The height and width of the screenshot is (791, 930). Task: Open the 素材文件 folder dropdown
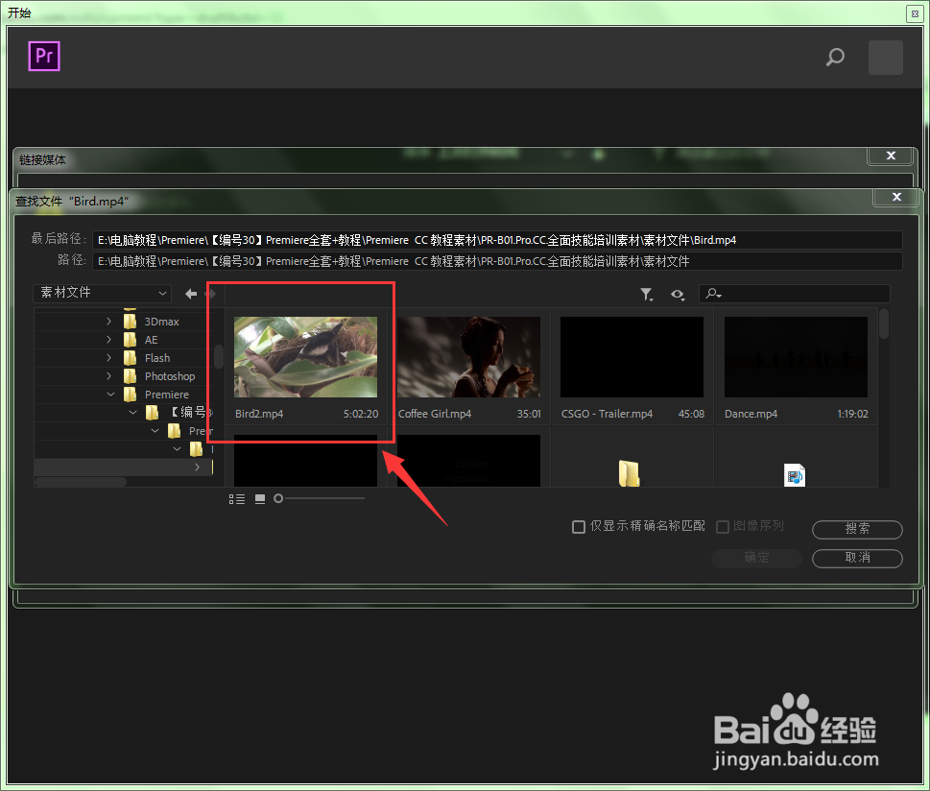[162, 293]
